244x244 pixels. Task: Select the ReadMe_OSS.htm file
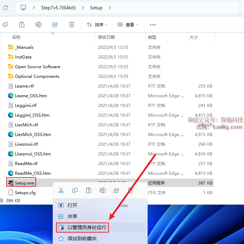(29, 173)
